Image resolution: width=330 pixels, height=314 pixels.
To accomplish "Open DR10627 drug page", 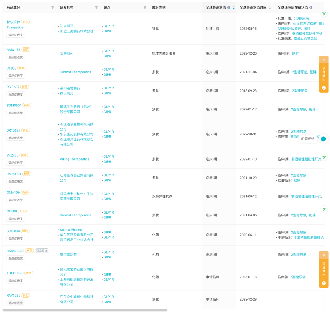I will point(13,130).
